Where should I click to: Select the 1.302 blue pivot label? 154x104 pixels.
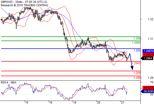tap(137, 50)
